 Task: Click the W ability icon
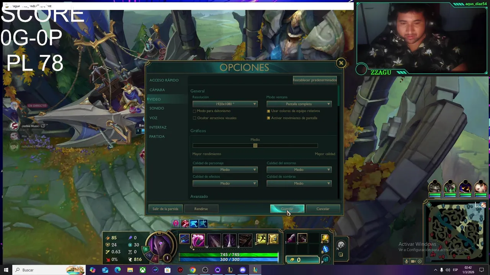click(x=214, y=240)
